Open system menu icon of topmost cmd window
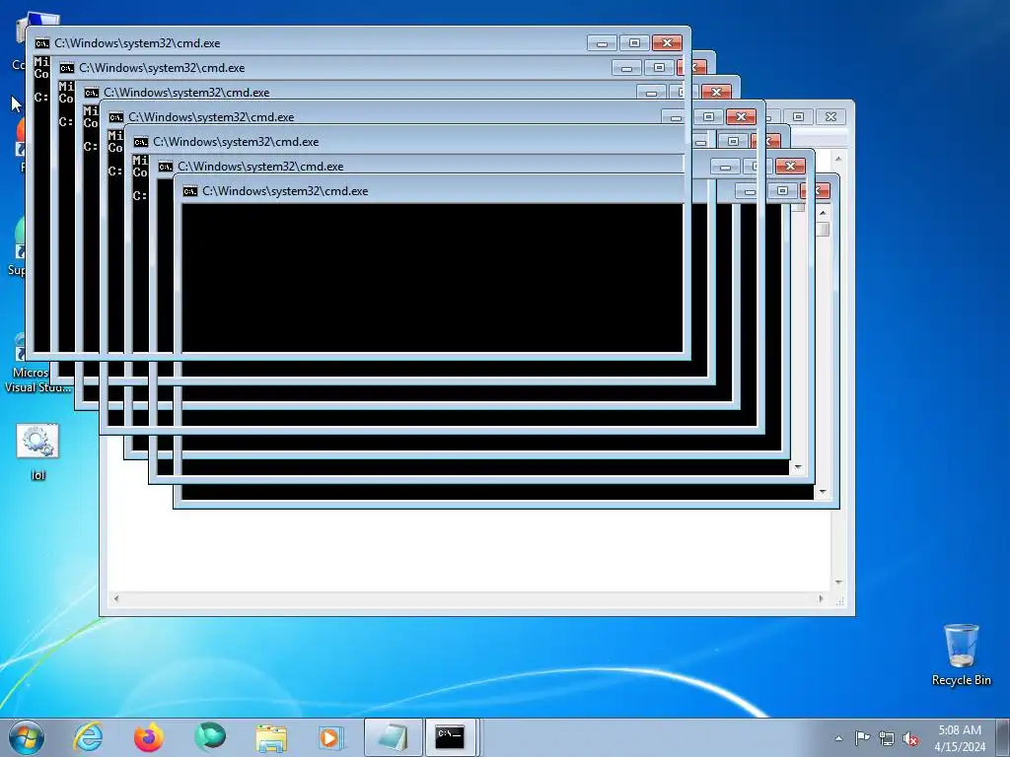 41,43
